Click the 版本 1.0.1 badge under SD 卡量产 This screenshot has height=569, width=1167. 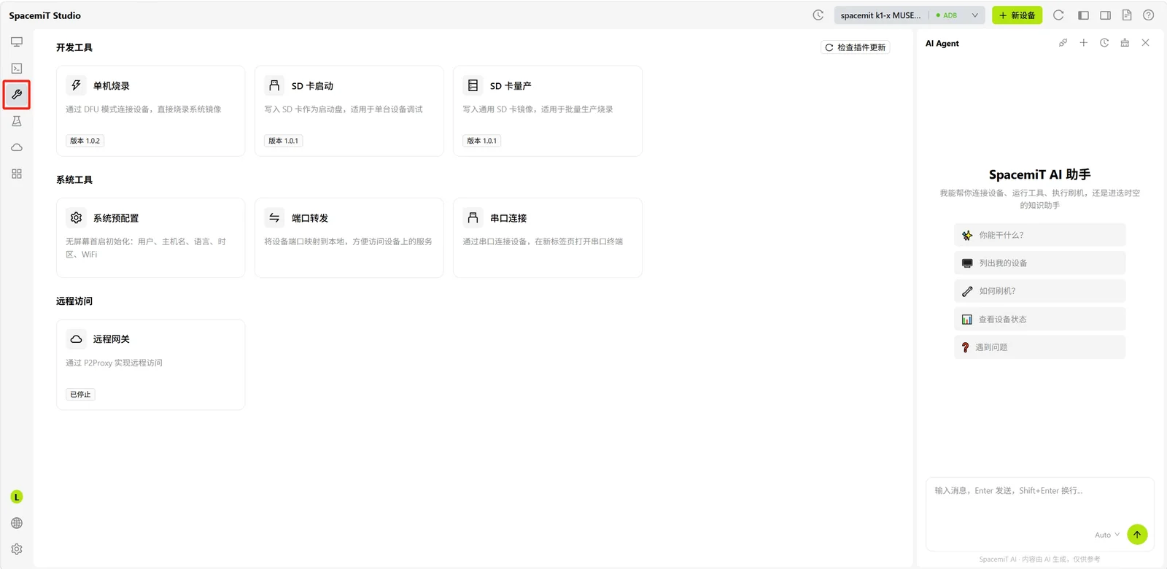(481, 141)
